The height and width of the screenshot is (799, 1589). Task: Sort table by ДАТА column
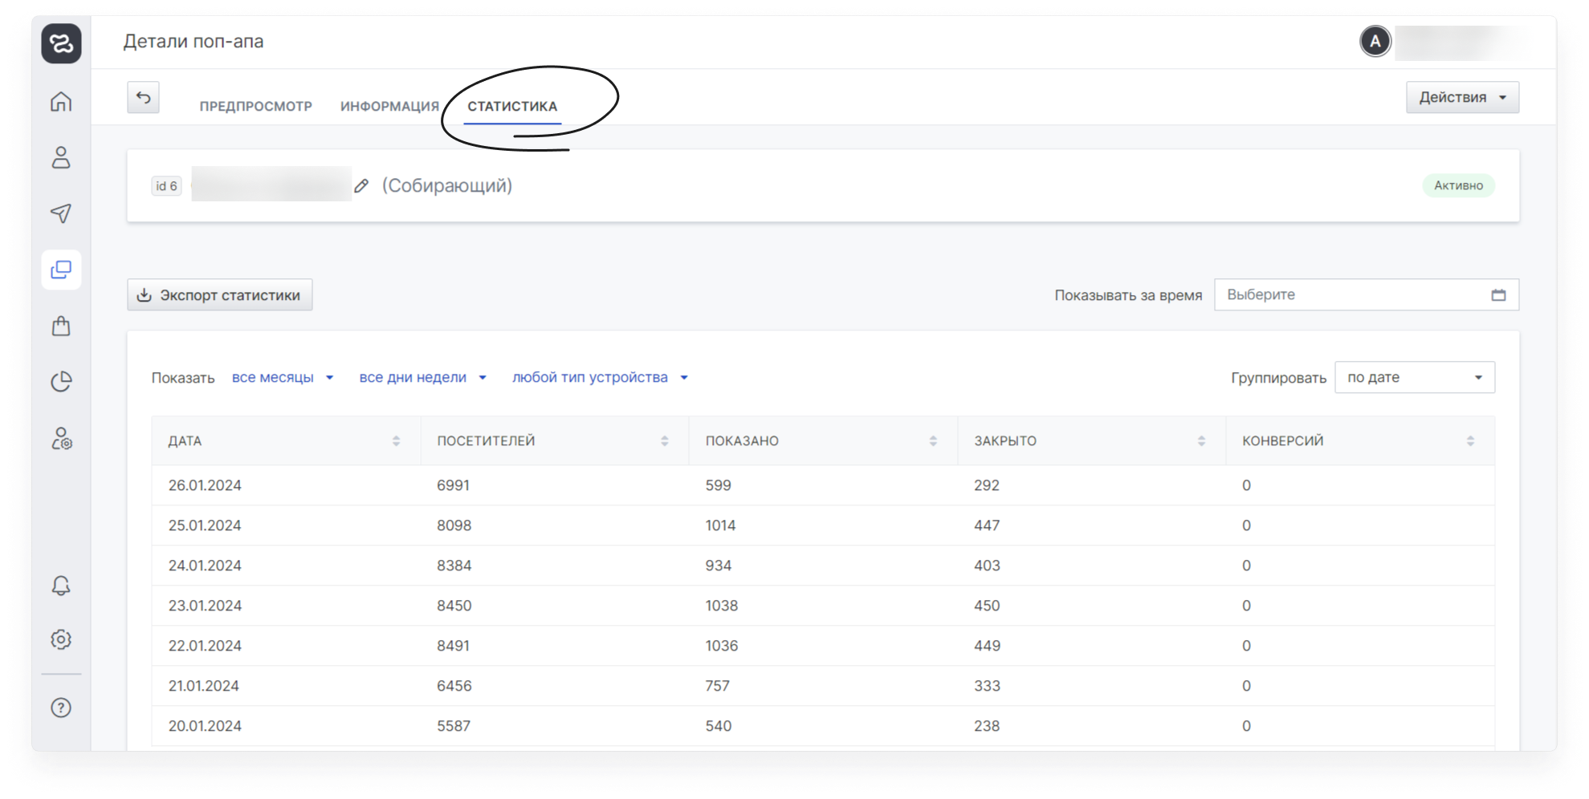click(x=396, y=441)
